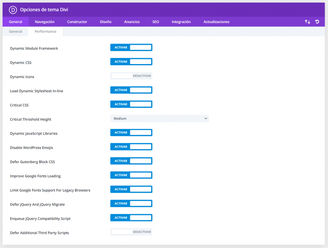Go to the Anuncios tab
This screenshot has width=328, height=248.
click(x=132, y=22)
